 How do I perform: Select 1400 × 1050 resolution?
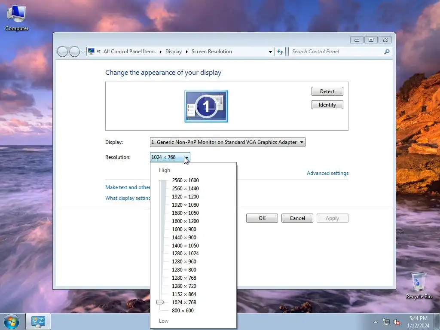point(185,245)
